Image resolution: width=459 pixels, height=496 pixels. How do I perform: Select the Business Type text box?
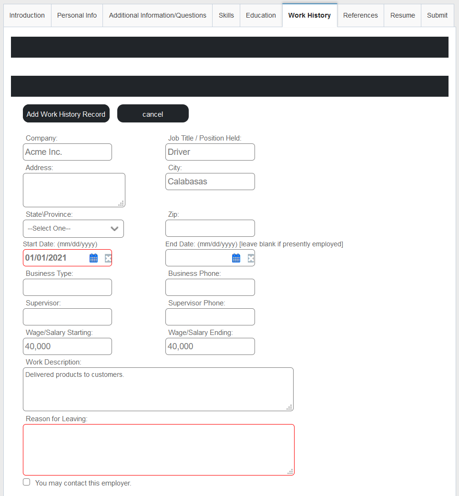tap(67, 287)
